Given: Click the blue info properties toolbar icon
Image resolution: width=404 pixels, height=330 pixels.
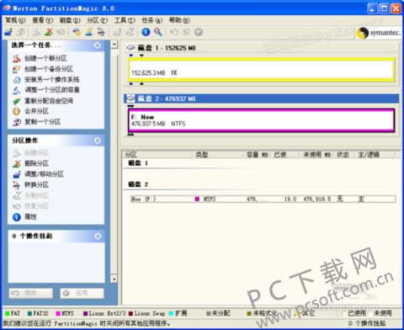Looking at the screenshot, I should [146, 32].
